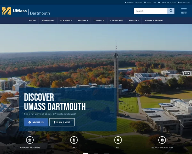Open the Academics menu
This screenshot has width=192, height=154.
point(66,21)
